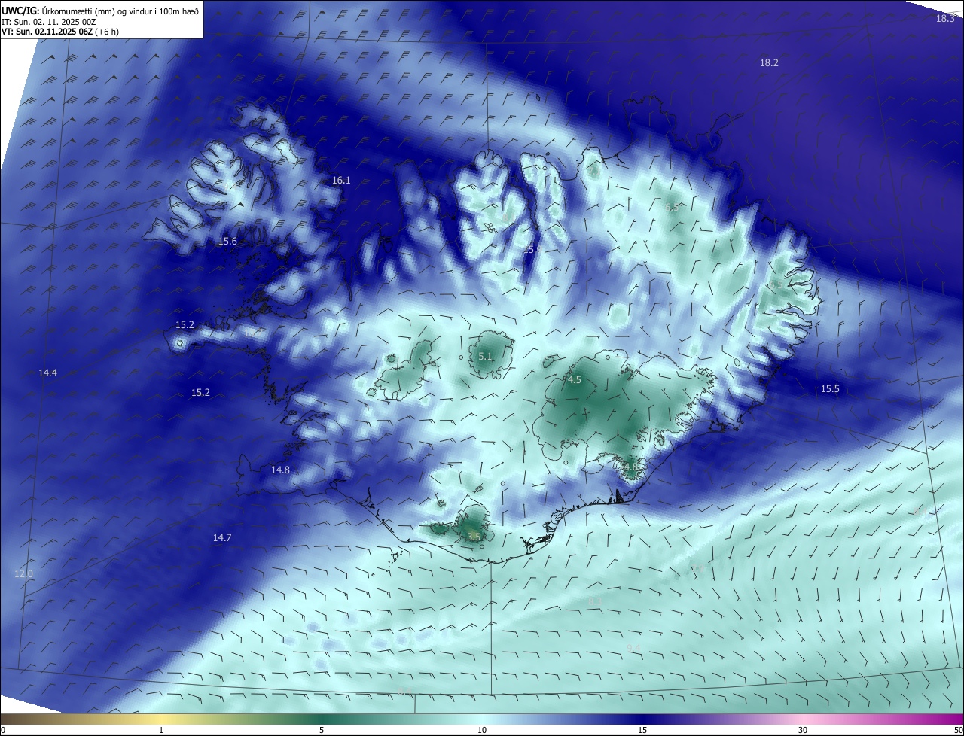Click the legend tick labelled 15
Image resolution: width=964 pixels, height=736 pixels.
[x=642, y=730]
